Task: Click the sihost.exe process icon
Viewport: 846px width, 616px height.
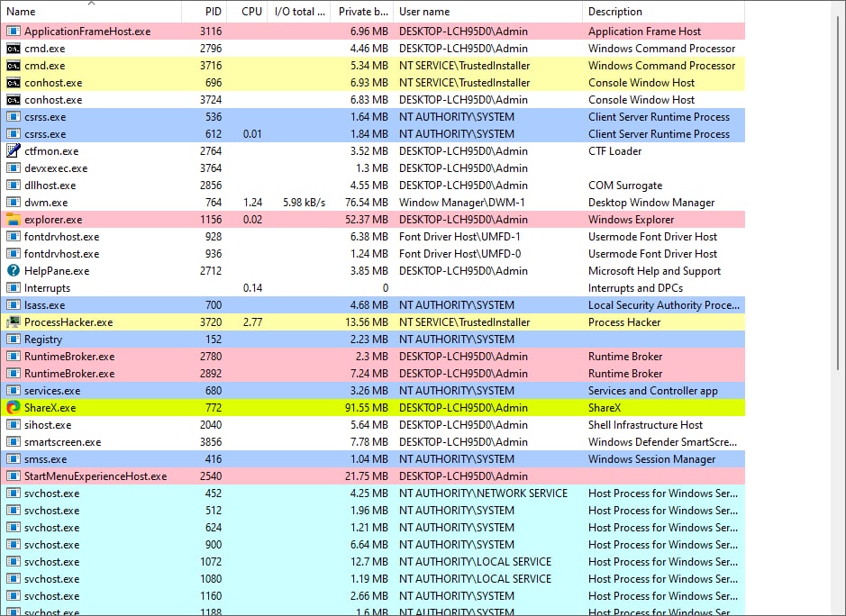Action: [x=14, y=425]
